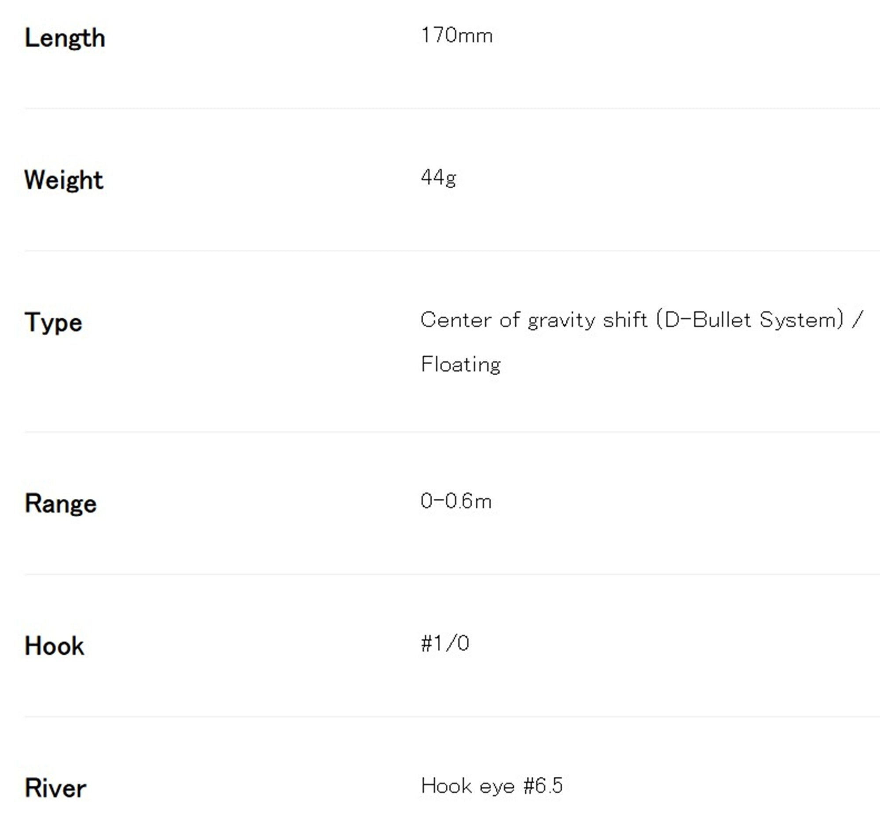Select the 0-0.6m range value
This screenshot has width=880, height=834.
(456, 501)
